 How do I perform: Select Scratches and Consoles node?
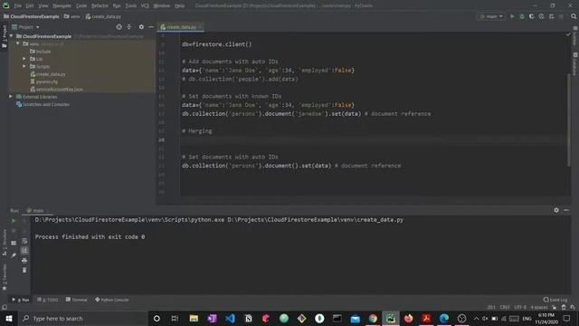click(43, 104)
